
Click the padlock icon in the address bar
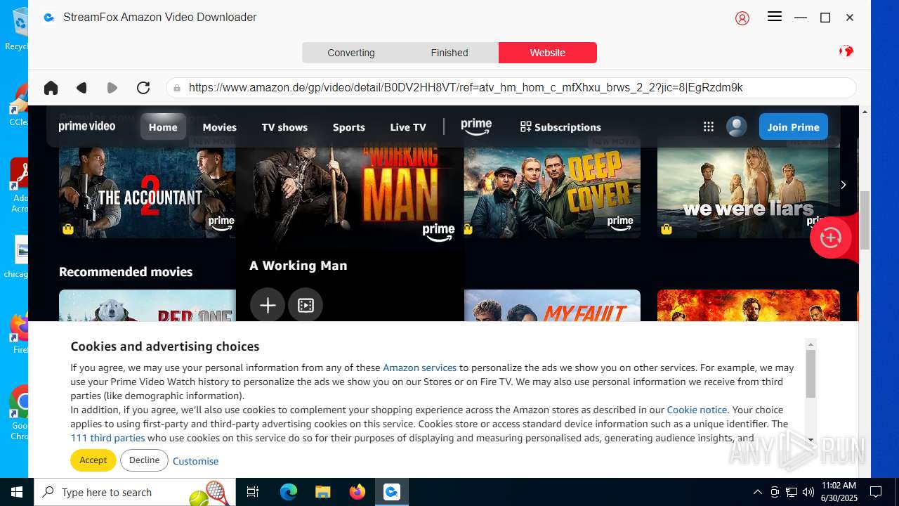tap(177, 88)
